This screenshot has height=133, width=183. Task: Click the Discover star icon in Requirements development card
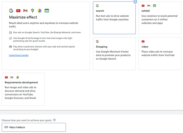point(17,77)
